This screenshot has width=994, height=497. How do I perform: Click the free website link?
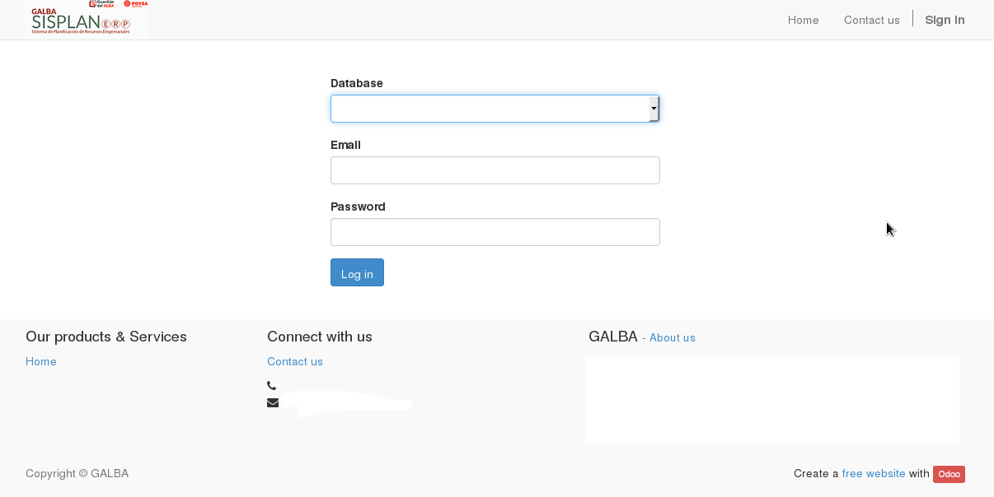(874, 473)
